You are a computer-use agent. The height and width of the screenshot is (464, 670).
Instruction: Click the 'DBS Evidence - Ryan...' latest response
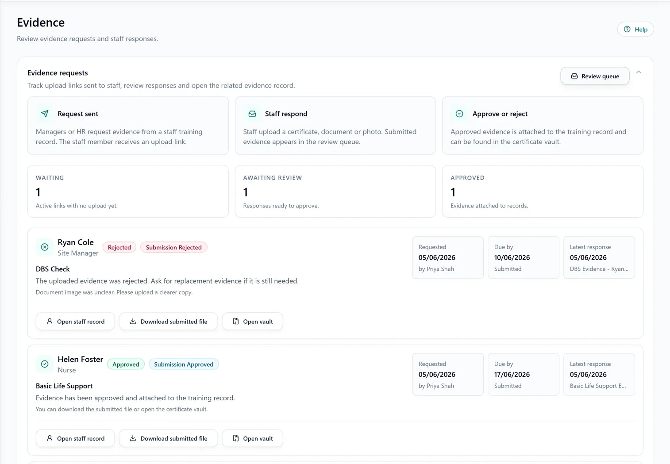(x=599, y=269)
